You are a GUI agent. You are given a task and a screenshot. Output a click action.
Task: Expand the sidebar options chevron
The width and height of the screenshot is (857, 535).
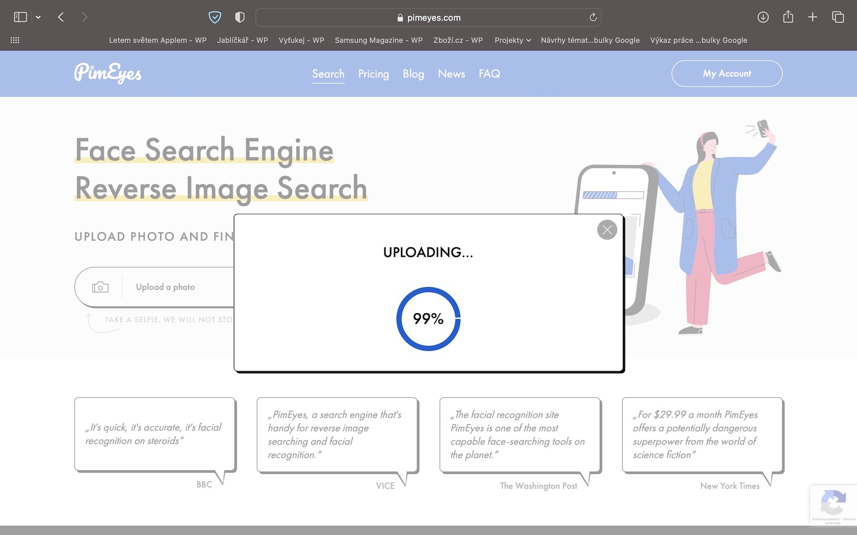click(x=38, y=17)
